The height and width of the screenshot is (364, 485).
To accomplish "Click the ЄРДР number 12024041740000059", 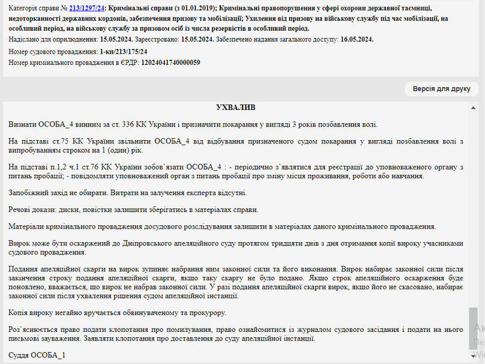I will [x=171, y=63].
